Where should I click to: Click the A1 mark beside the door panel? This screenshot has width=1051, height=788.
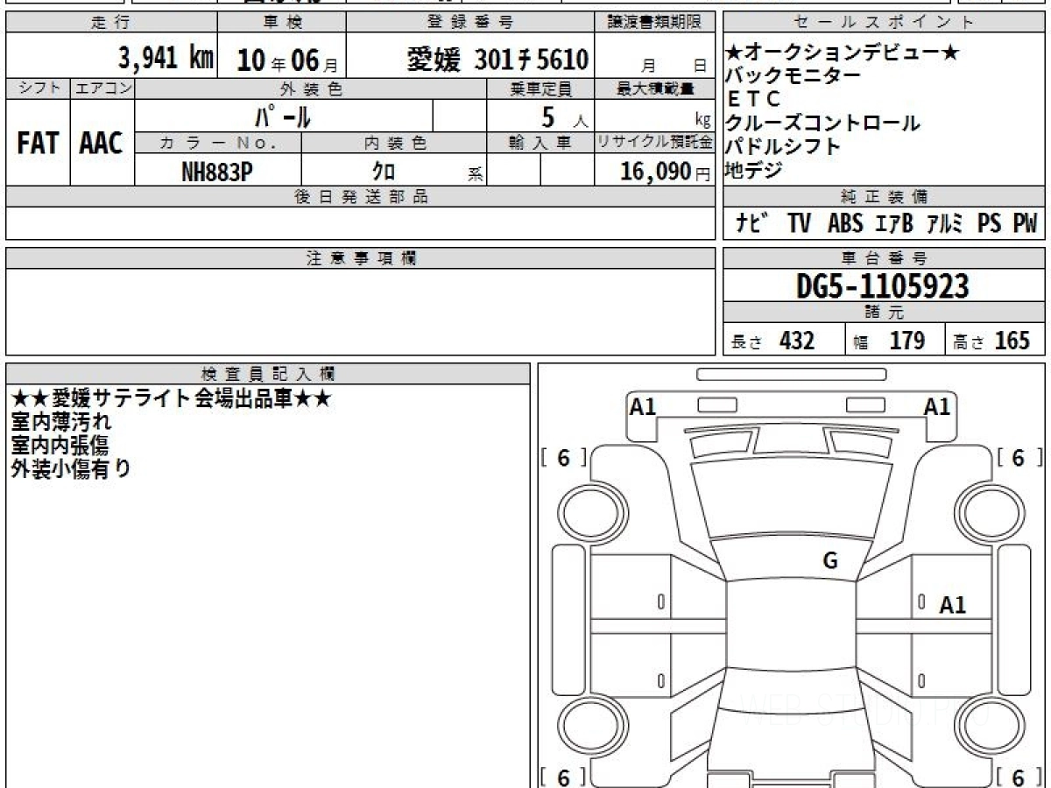[952, 605]
